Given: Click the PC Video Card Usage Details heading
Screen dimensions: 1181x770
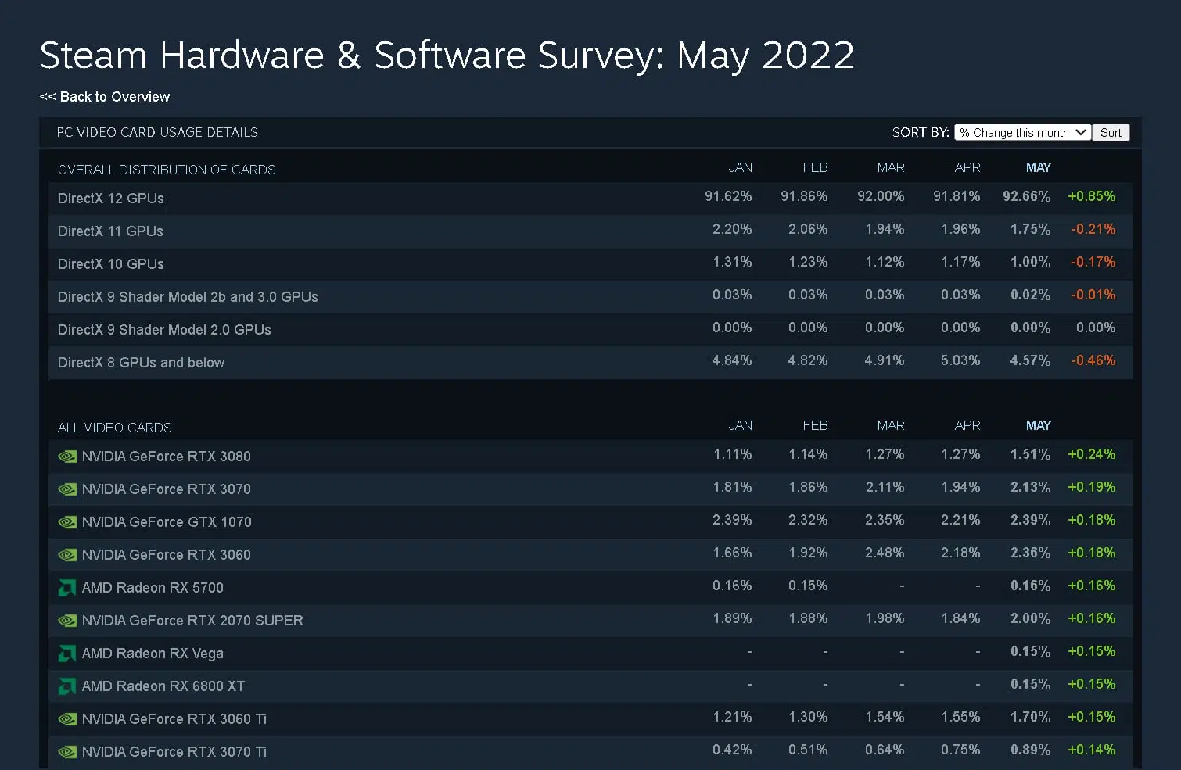Looking at the screenshot, I should click(x=157, y=133).
